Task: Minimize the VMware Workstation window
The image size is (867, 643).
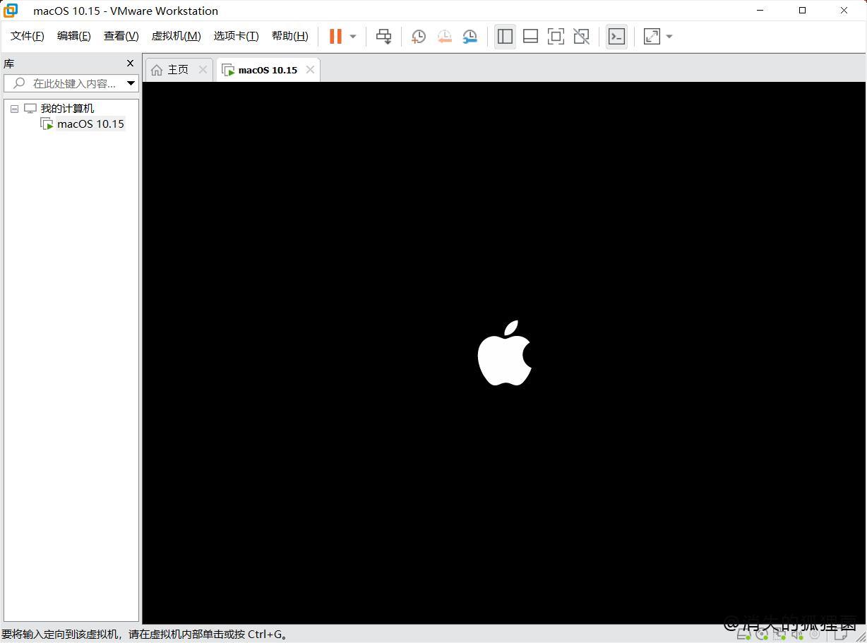Action: coord(760,11)
